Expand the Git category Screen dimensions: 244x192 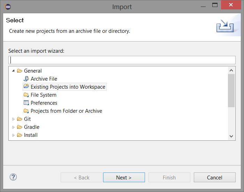pos(13,119)
